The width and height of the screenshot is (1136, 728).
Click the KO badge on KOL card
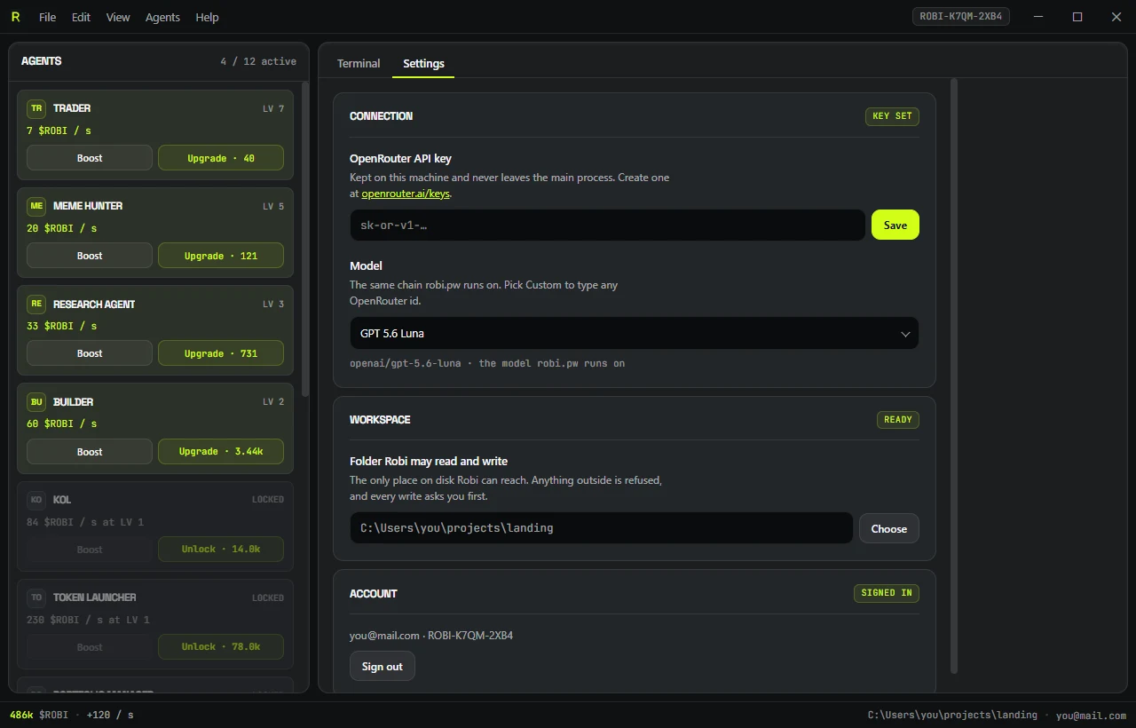(36, 500)
